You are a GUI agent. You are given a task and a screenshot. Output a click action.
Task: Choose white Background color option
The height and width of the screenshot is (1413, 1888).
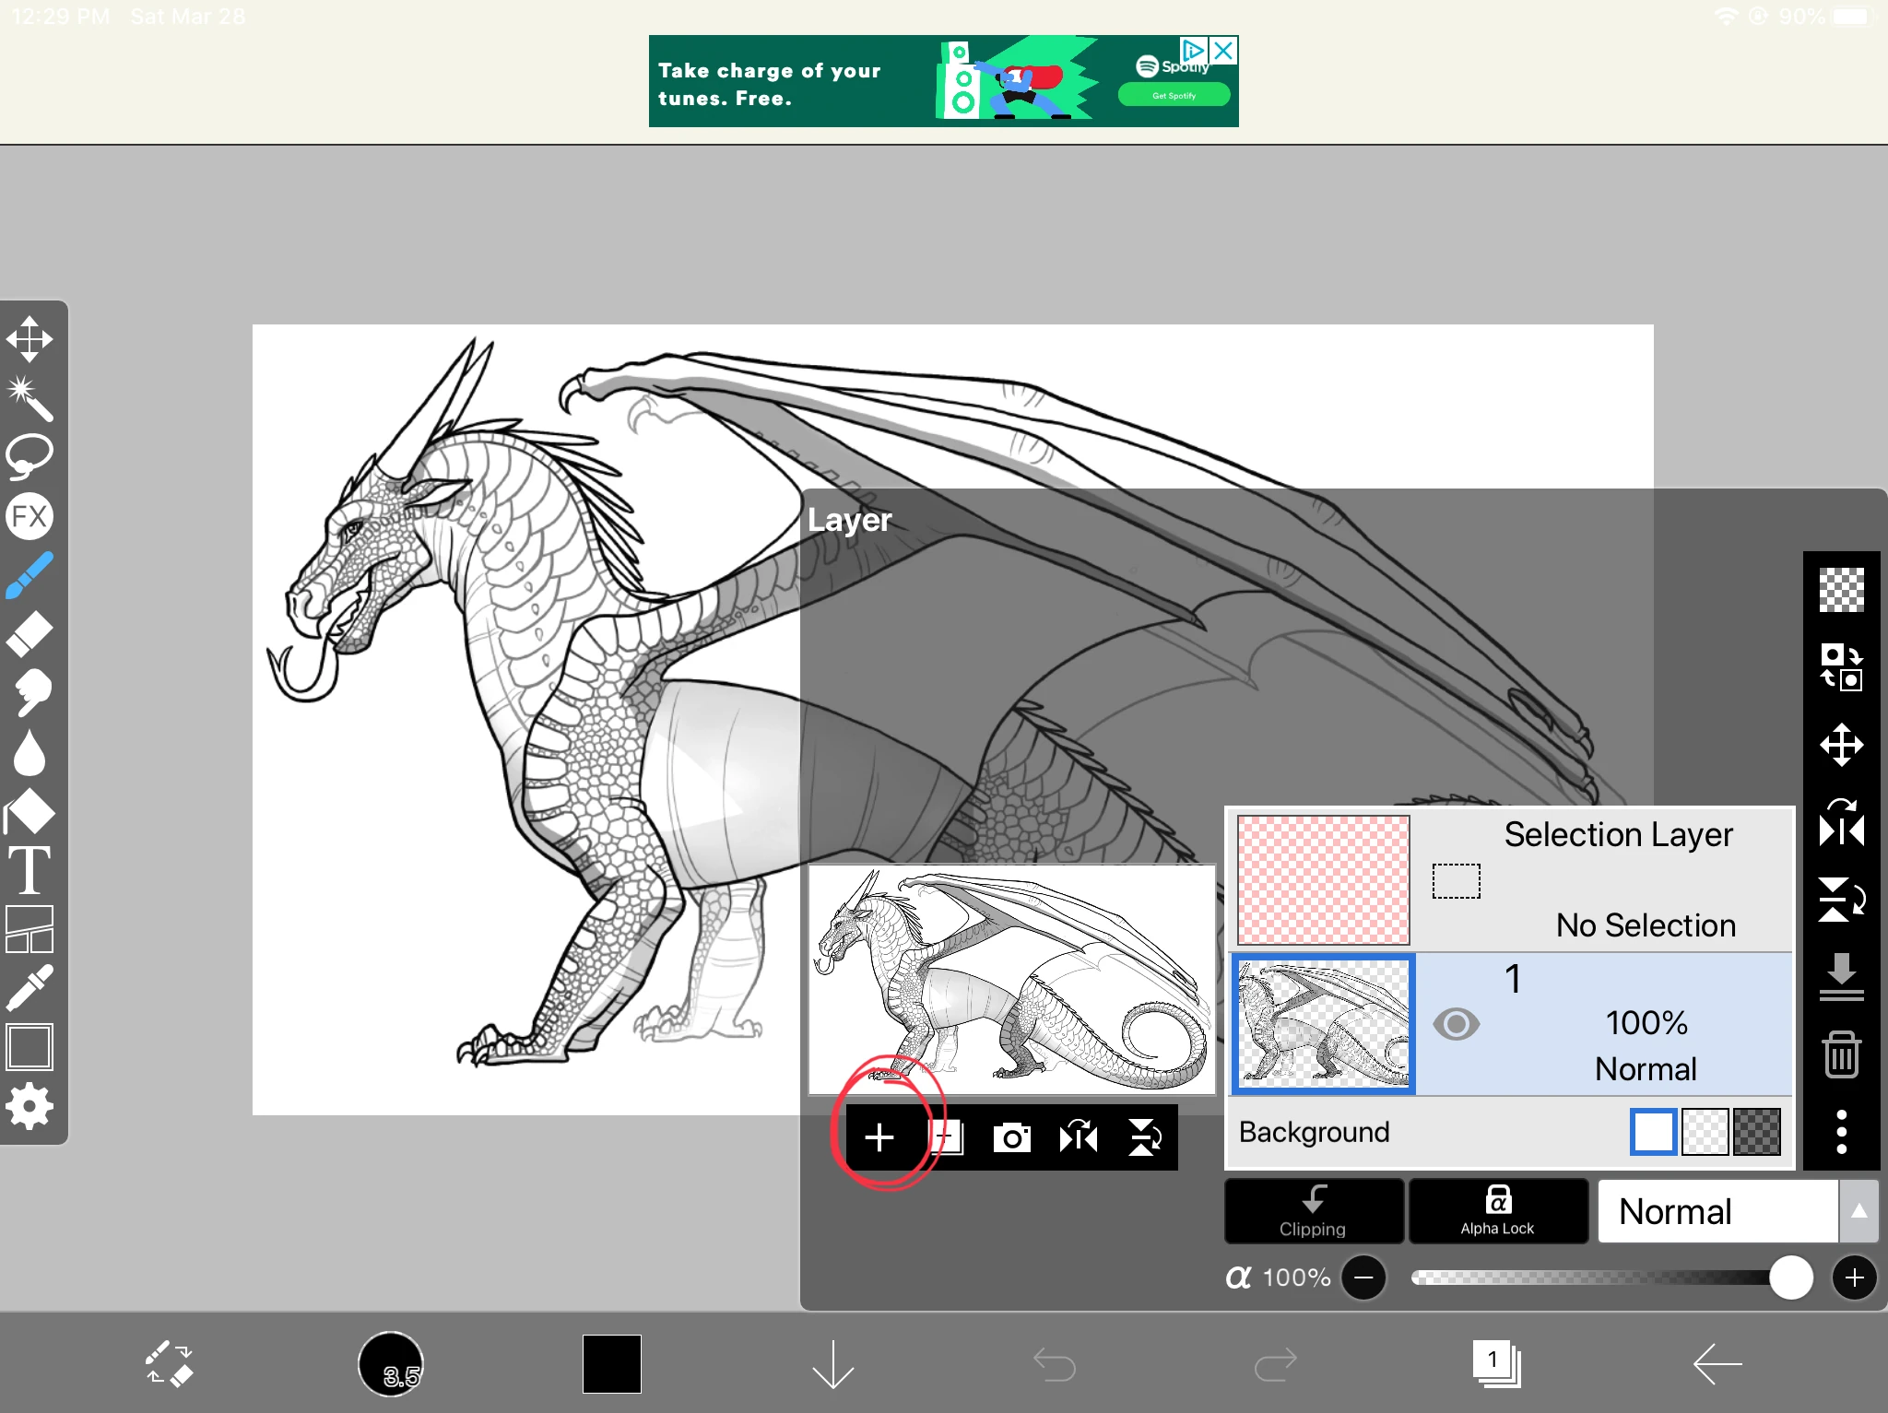(x=1653, y=1132)
